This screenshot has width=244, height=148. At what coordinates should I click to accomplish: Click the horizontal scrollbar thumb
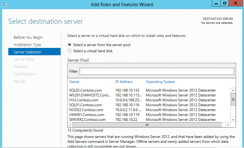[147, 124]
